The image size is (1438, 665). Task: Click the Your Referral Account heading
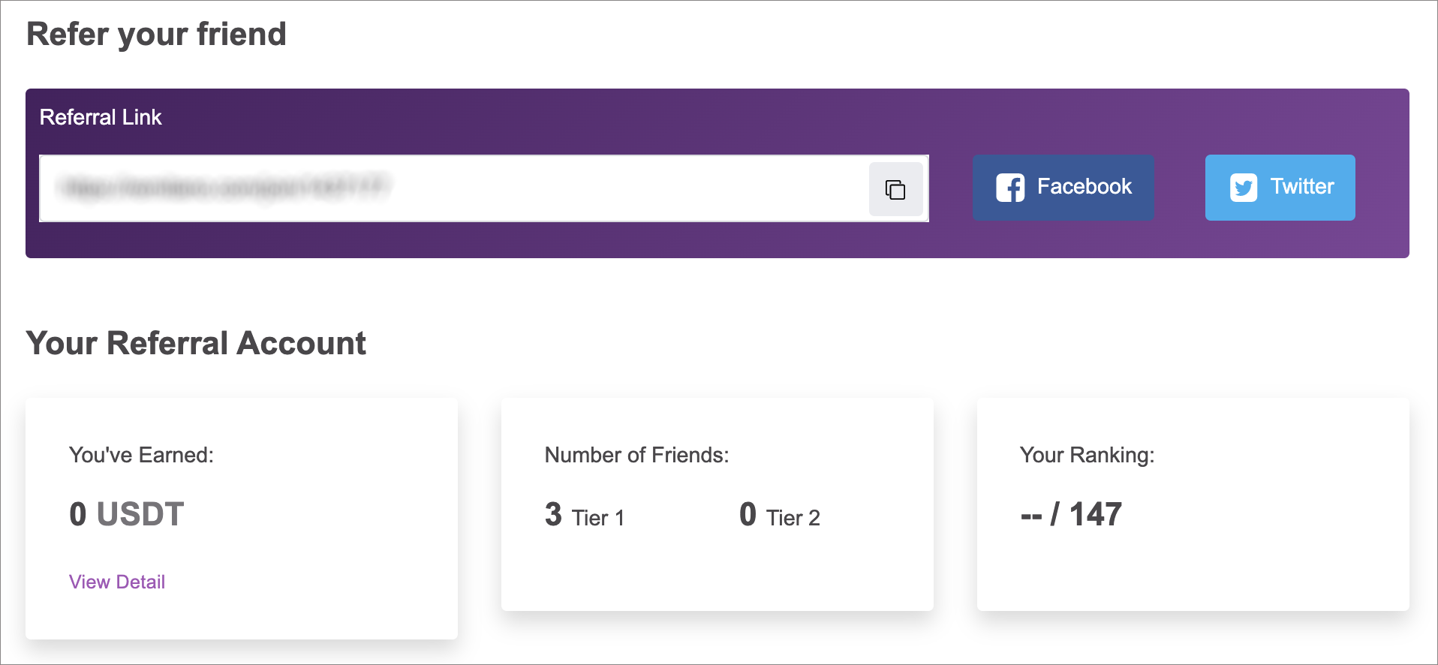coord(197,343)
